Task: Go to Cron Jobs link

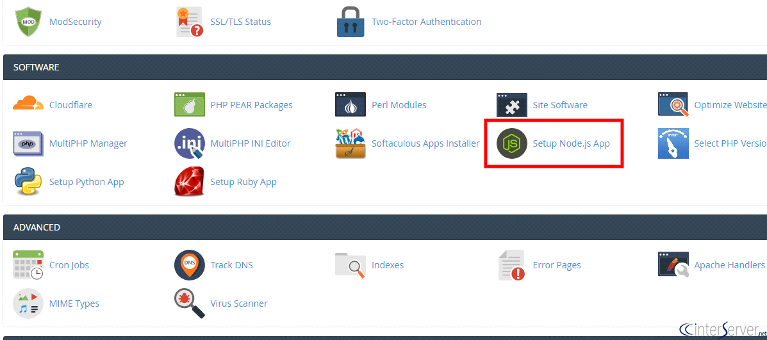Action: [69, 265]
